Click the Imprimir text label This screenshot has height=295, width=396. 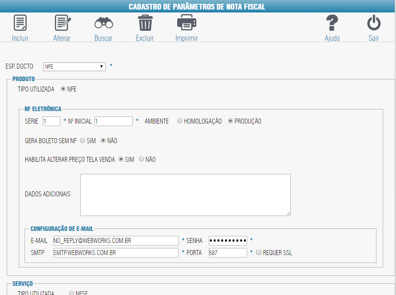187,38
